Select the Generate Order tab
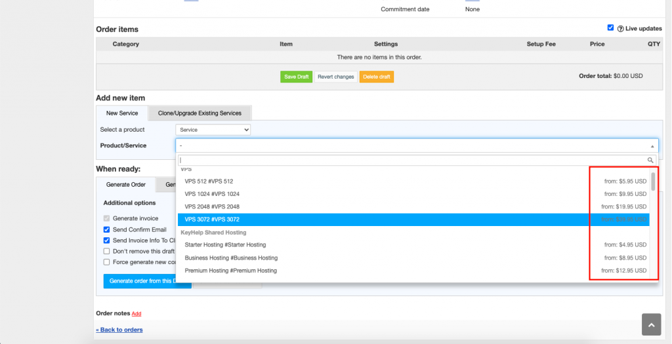The image size is (672, 344). 125,184
